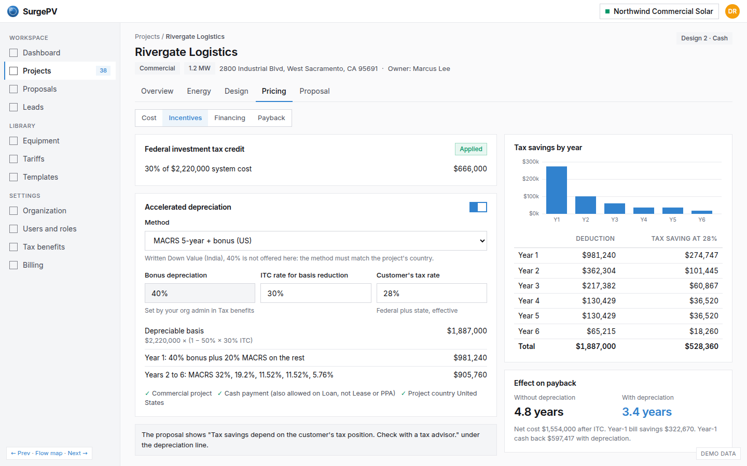Open the DR user avatar
Viewport: 747px width, 466px height.
[x=732, y=11]
